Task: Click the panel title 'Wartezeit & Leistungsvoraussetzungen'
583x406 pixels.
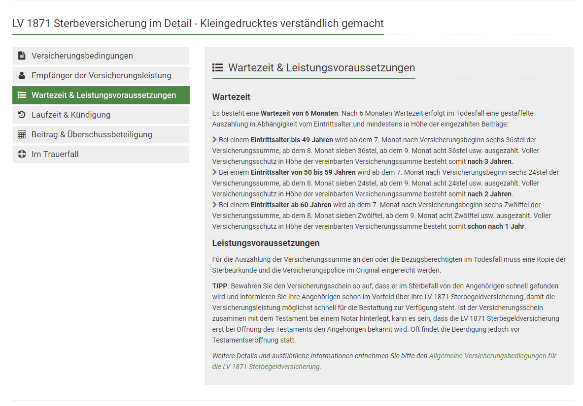Action: 322,67
